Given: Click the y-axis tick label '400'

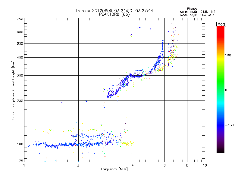Looking at the screenshot, I should pyautogui.click(x=20, y=57).
